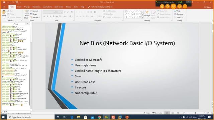Select the Oval shape in shapes gallery

pyautogui.click(x=137, y=12)
